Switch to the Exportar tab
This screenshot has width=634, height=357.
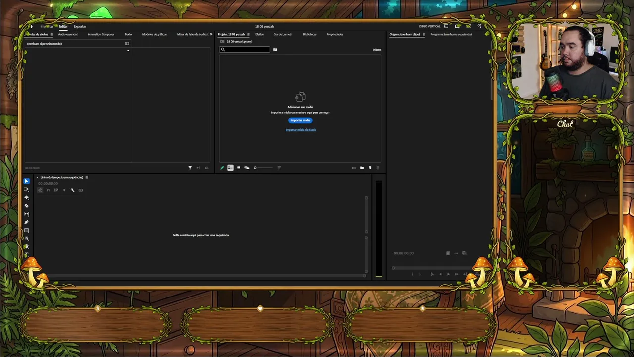click(x=80, y=26)
